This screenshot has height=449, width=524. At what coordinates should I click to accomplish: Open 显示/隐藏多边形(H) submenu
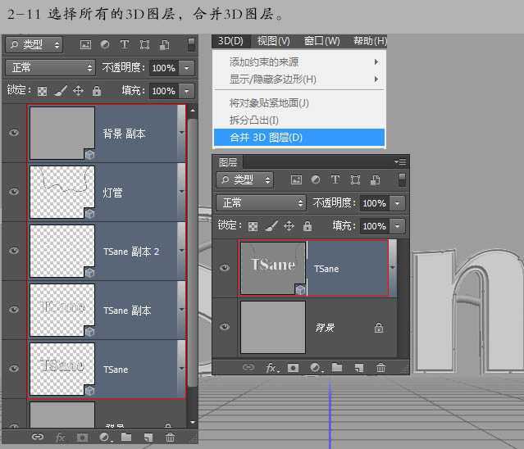tap(299, 79)
